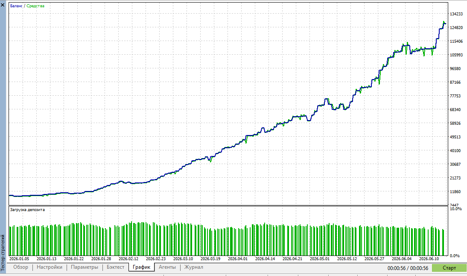Click the 2026.06.10 date label

coord(429,259)
